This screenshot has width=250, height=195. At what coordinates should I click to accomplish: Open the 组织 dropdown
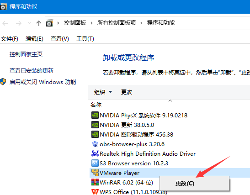(103, 92)
